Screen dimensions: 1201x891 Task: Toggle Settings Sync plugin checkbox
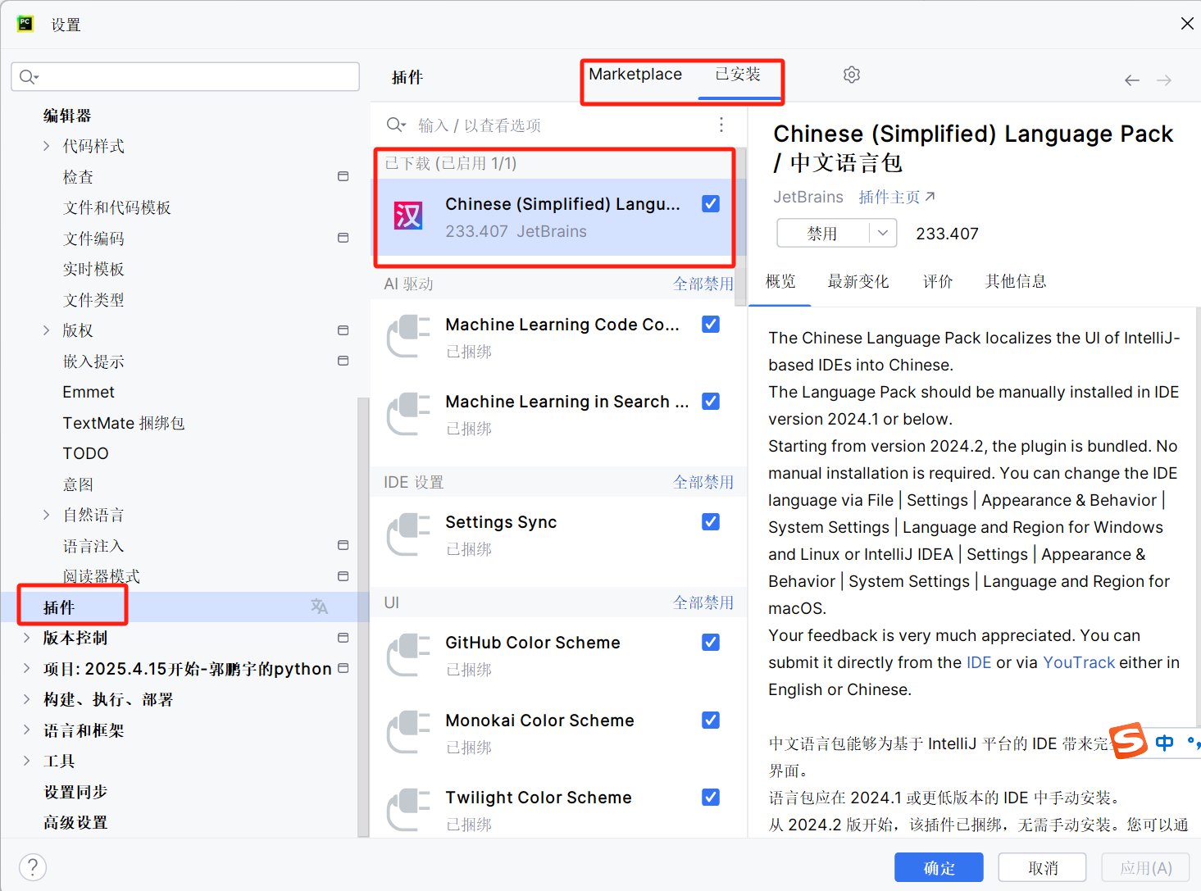pyautogui.click(x=711, y=522)
